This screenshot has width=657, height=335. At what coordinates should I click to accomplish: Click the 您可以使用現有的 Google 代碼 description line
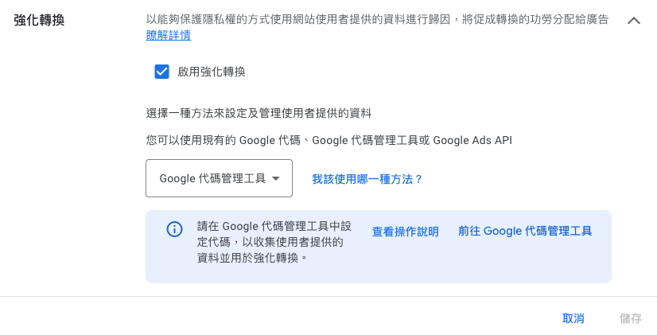(328, 140)
